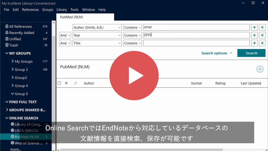Open the Year field dropdown
Viewport: 268px width, 151px height.
point(97,35)
